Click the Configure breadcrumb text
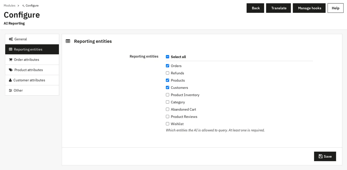The image size is (347, 170). (32, 6)
